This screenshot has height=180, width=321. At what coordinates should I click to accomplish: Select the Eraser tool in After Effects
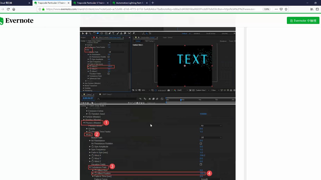pyautogui.click(x=125, y=33)
